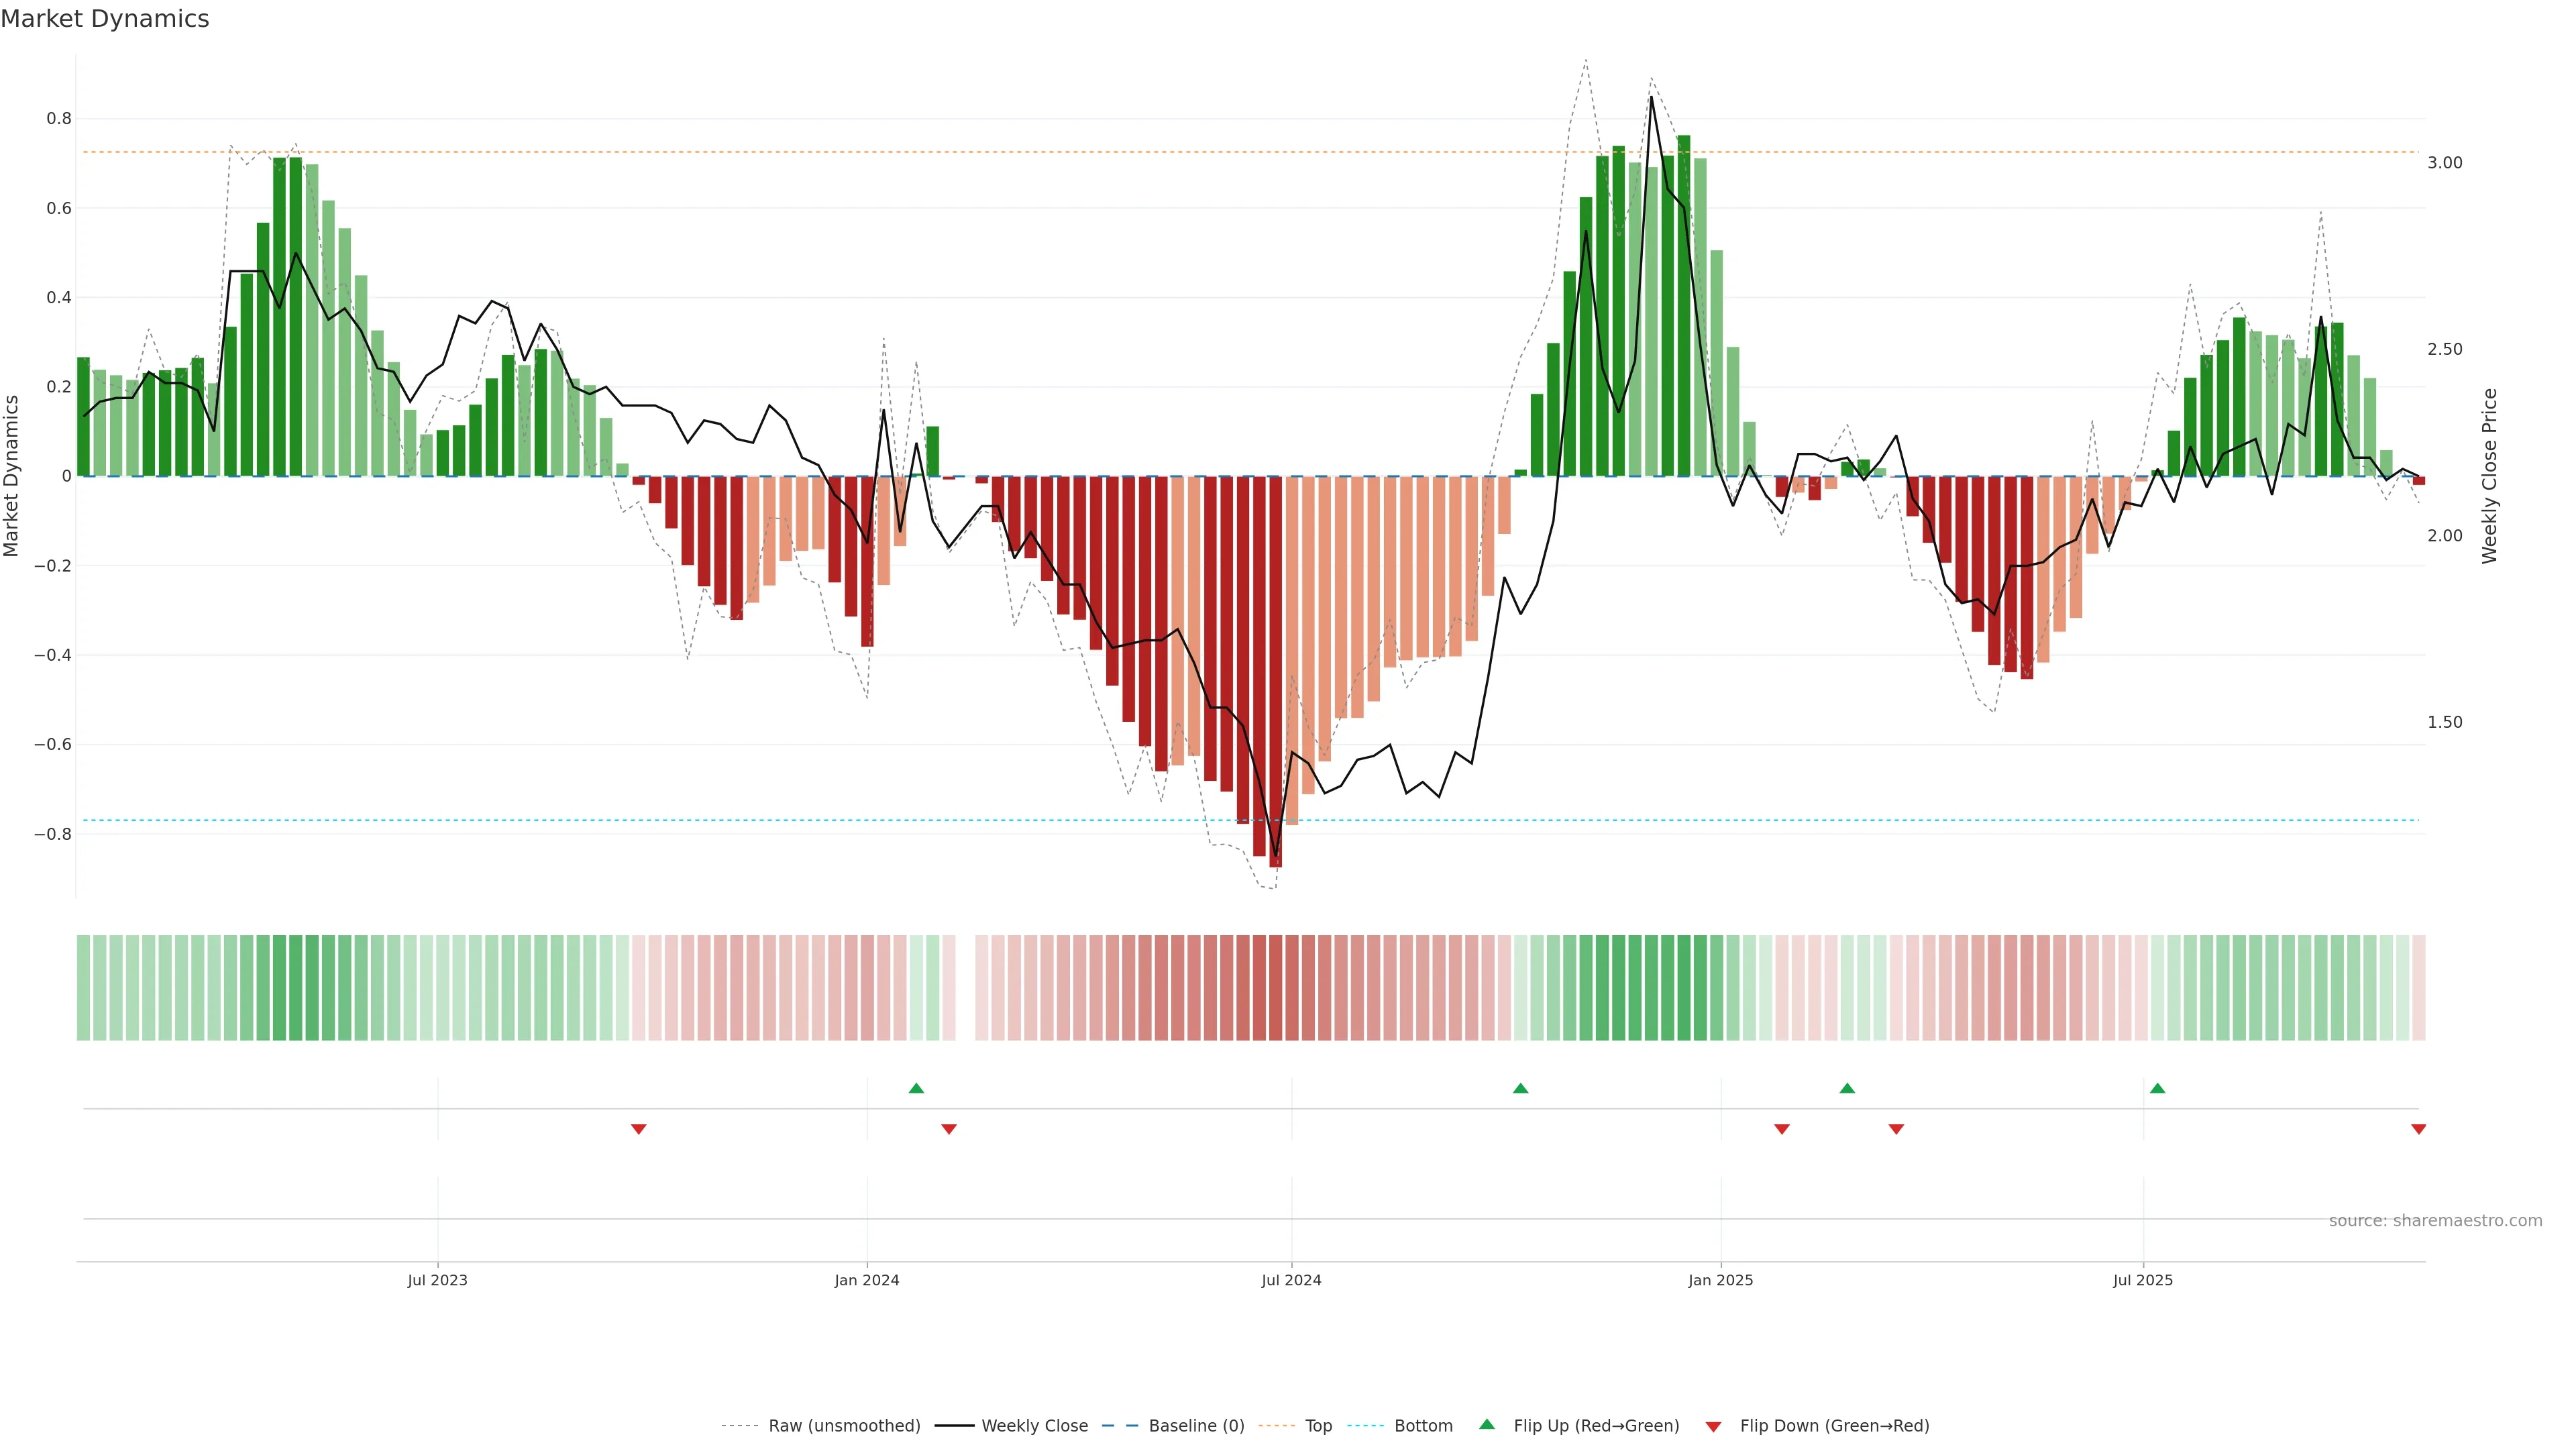The width and height of the screenshot is (2576, 1449).
Task: Click the green flip-up marker near Oct 2024
Action: tap(1520, 1088)
